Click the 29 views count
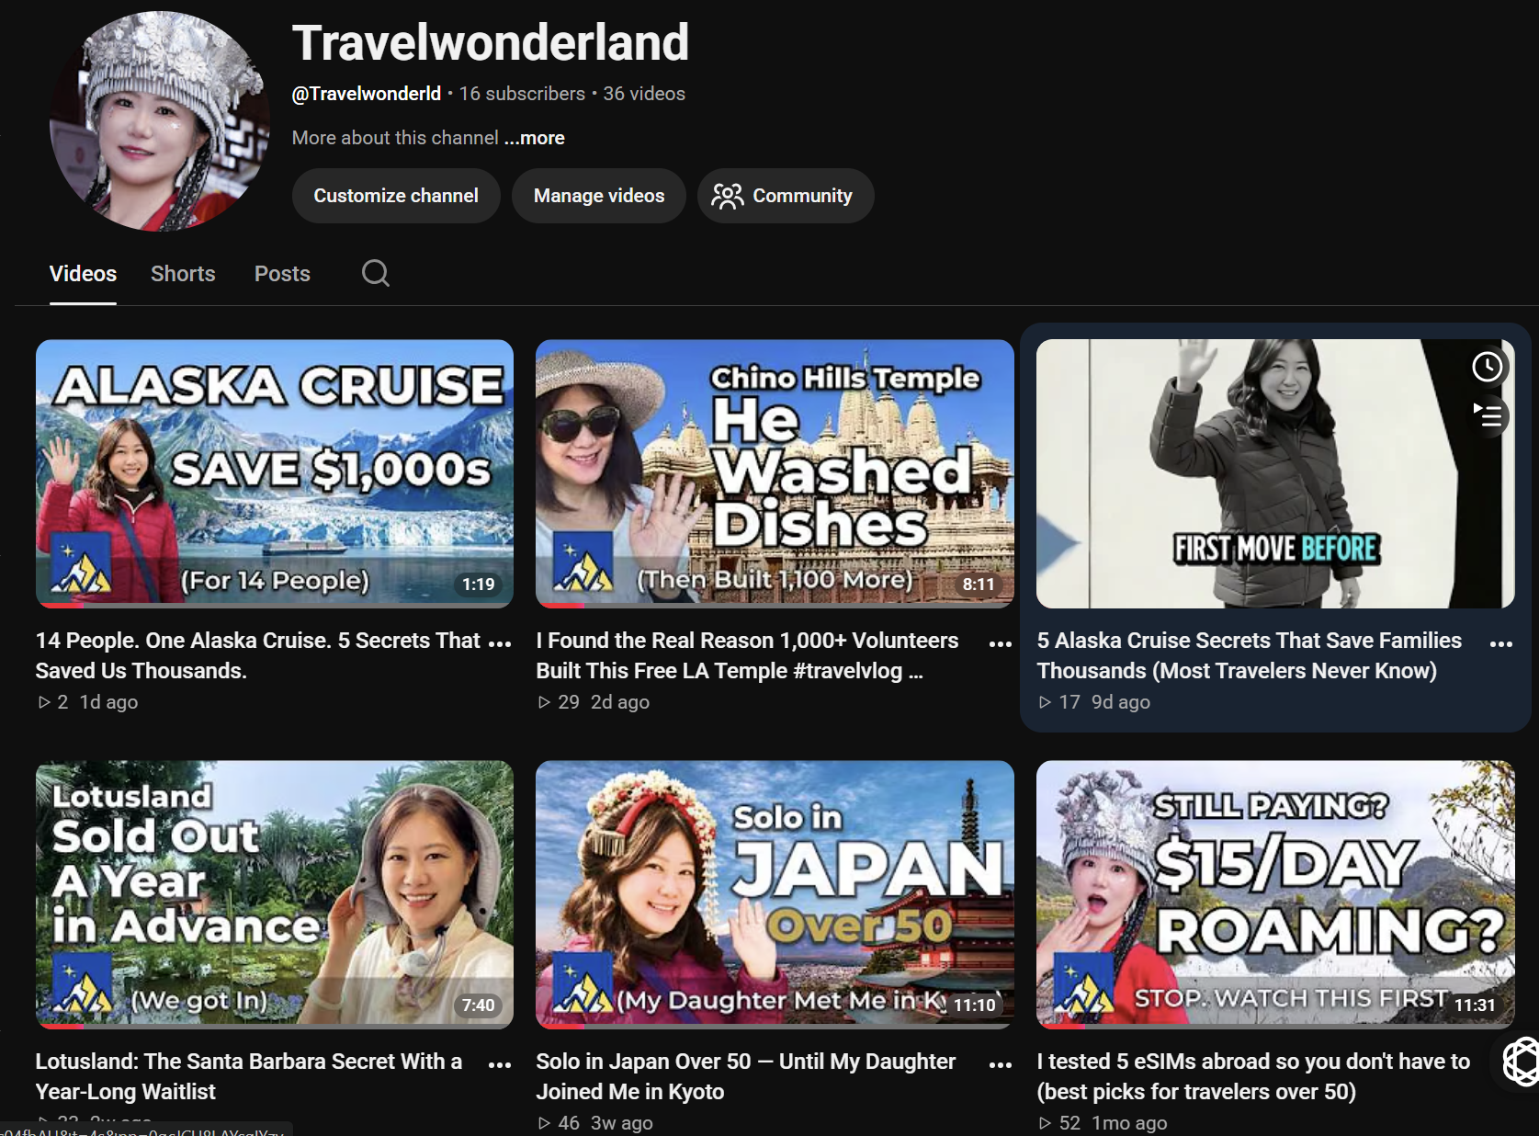 pos(559,702)
